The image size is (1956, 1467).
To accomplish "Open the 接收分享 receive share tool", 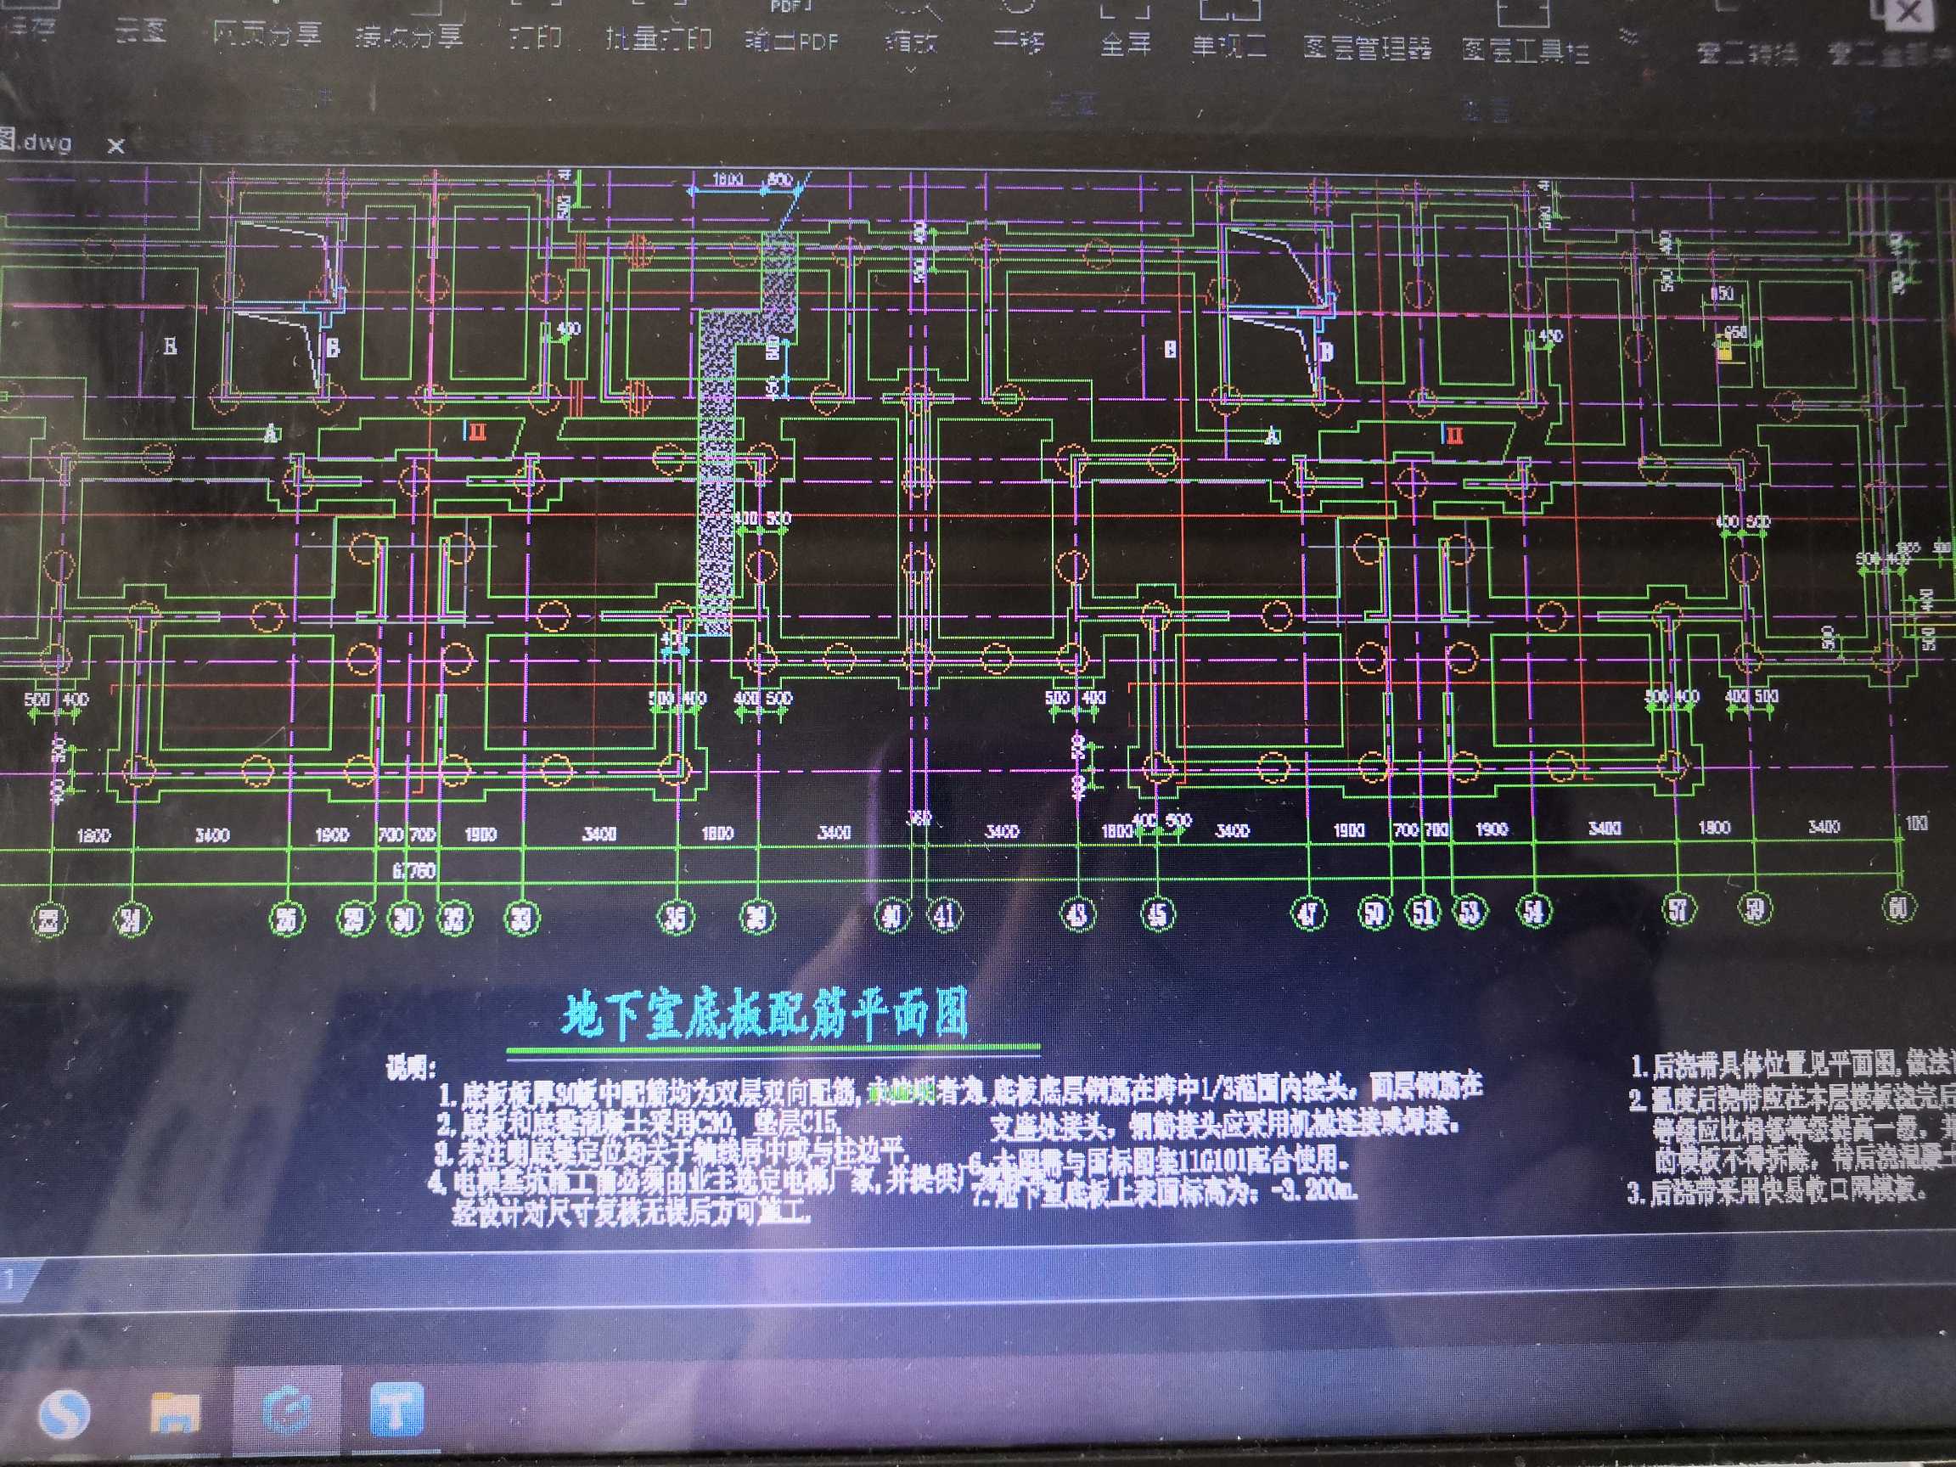I will (408, 37).
